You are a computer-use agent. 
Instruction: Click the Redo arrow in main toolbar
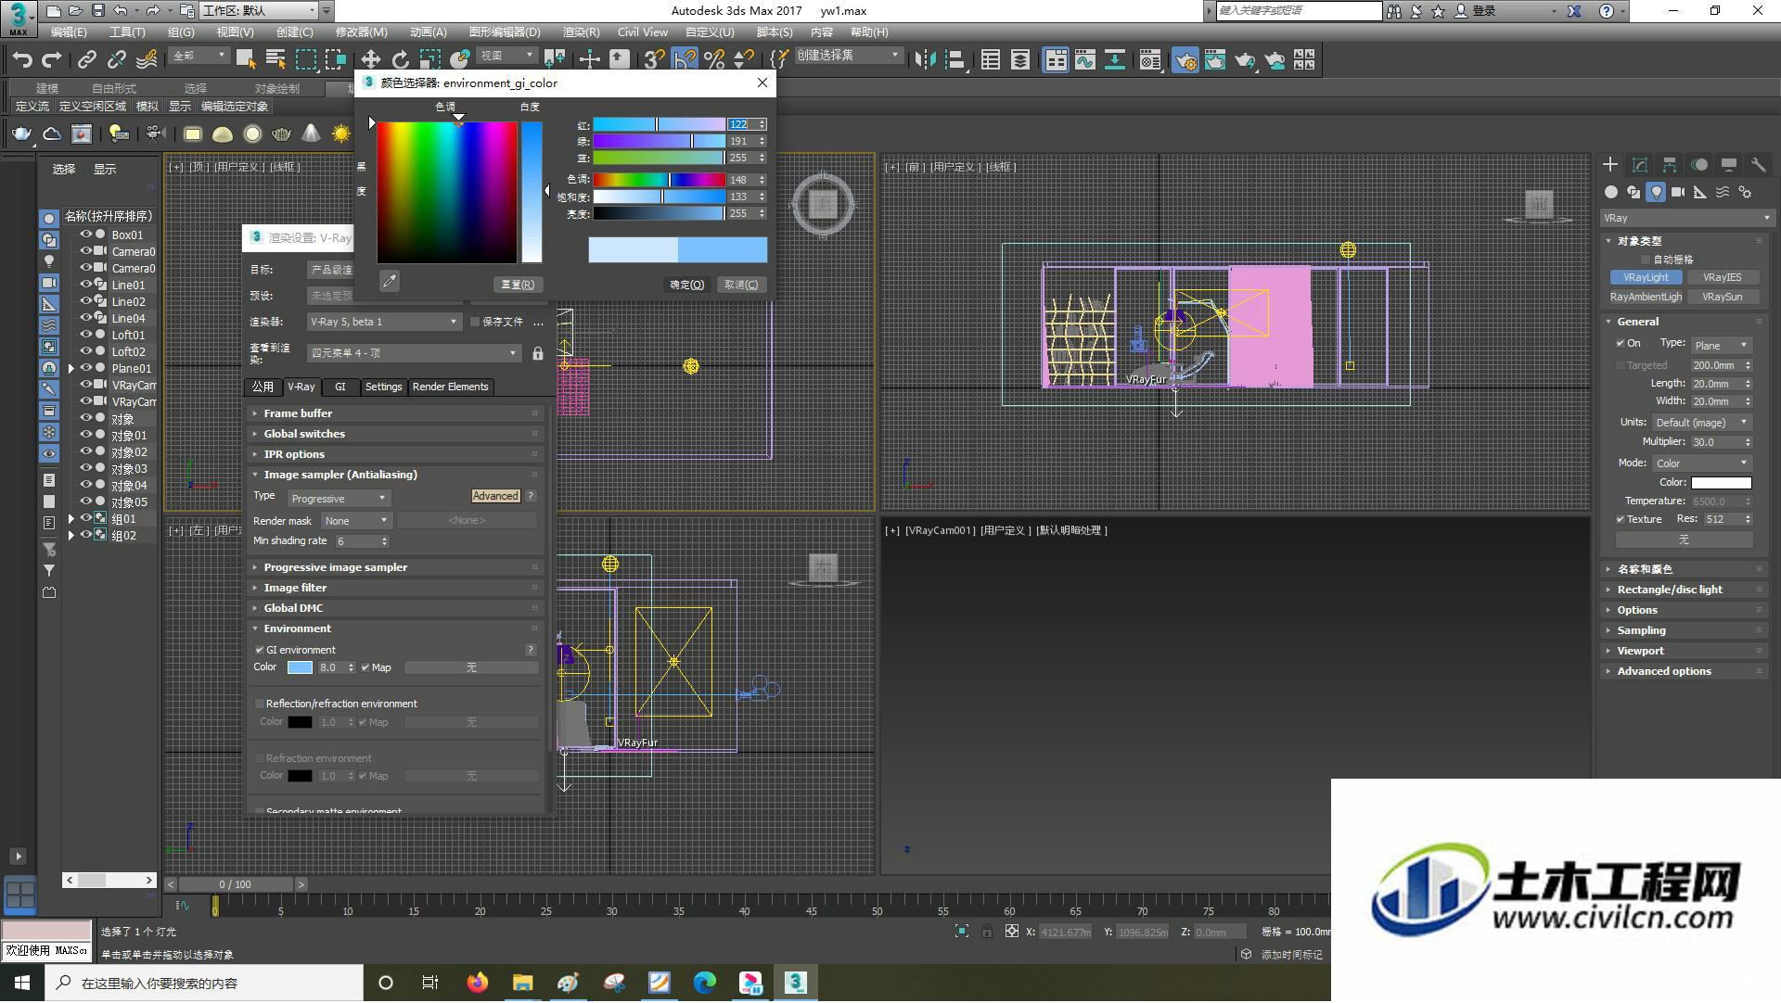pos(52,60)
